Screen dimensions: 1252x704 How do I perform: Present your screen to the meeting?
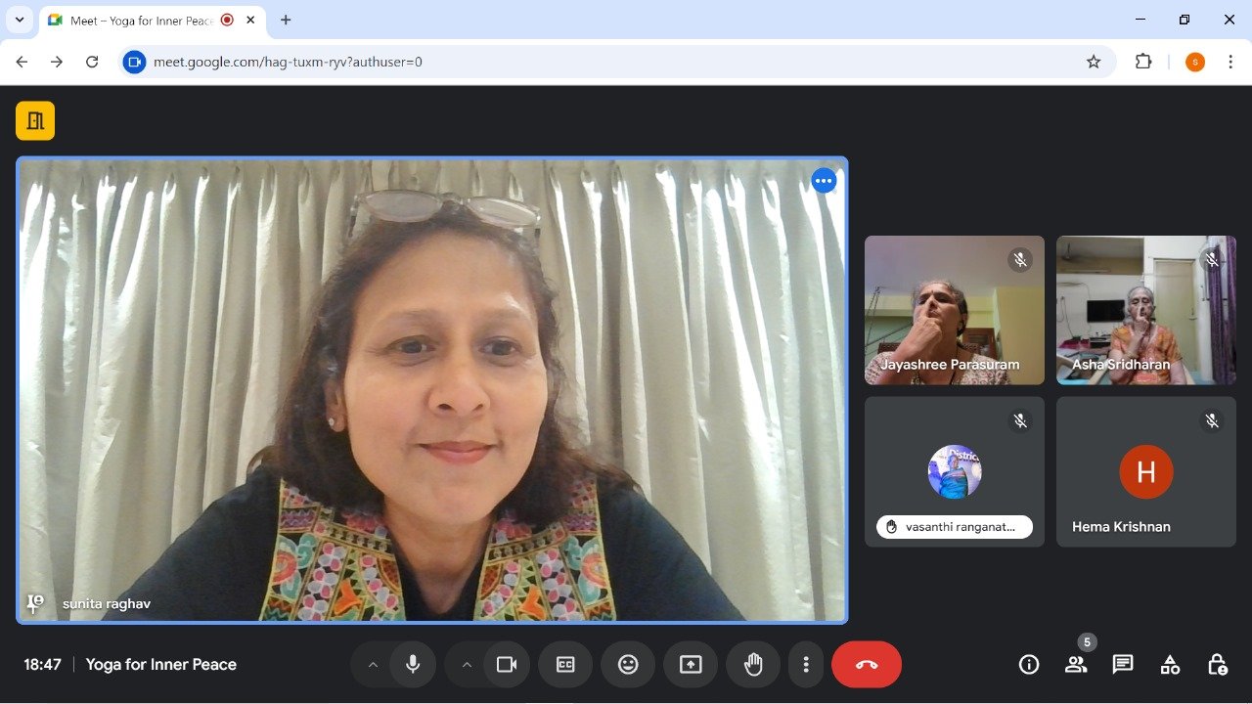(691, 664)
